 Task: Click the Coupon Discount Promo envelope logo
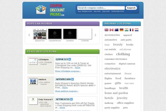(x=41, y=10)
